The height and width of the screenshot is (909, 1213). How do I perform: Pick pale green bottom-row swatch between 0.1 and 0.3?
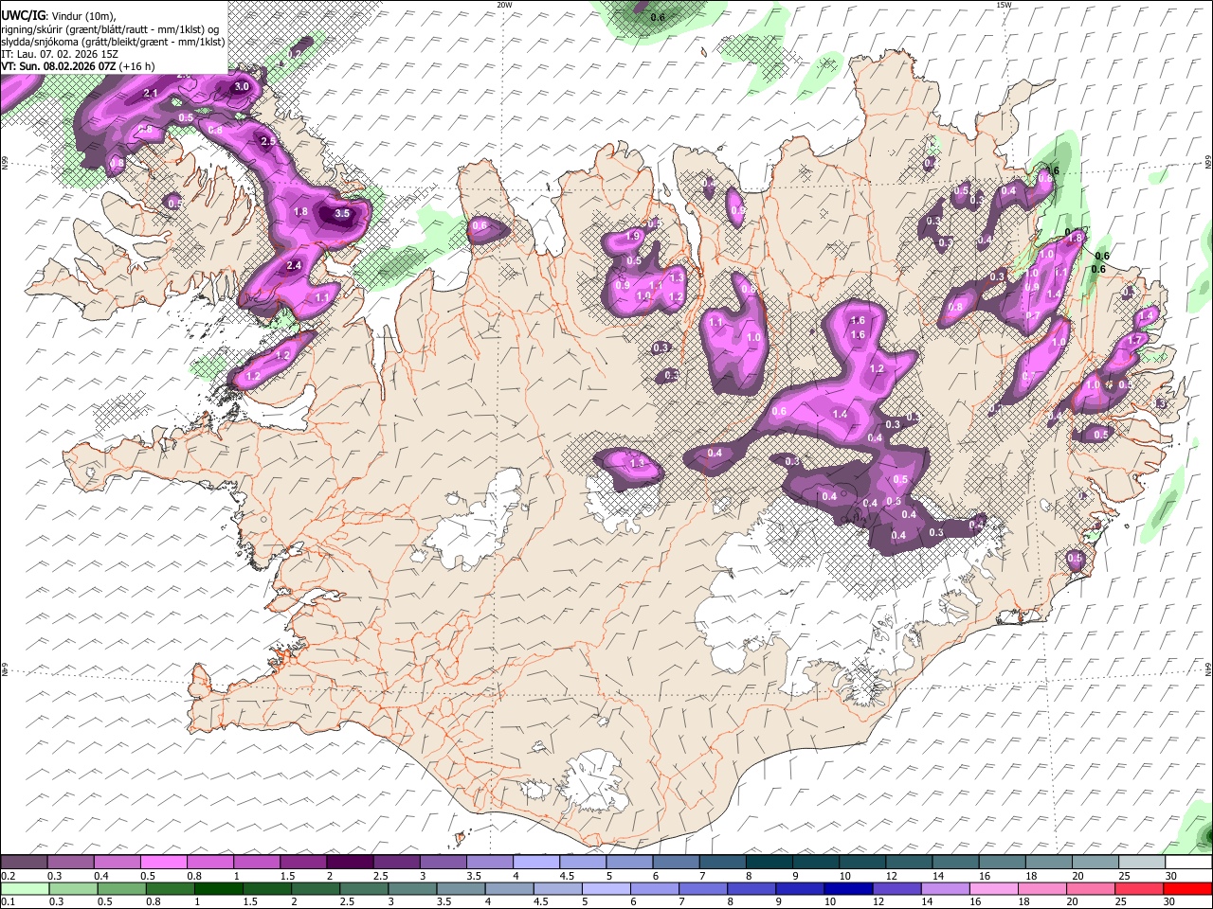(25, 888)
